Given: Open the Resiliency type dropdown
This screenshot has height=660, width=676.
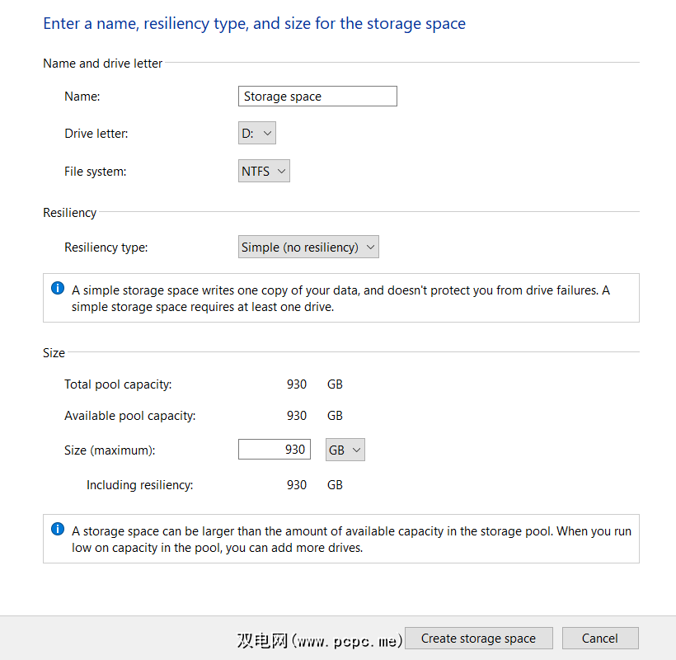Looking at the screenshot, I should tap(308, 247).
